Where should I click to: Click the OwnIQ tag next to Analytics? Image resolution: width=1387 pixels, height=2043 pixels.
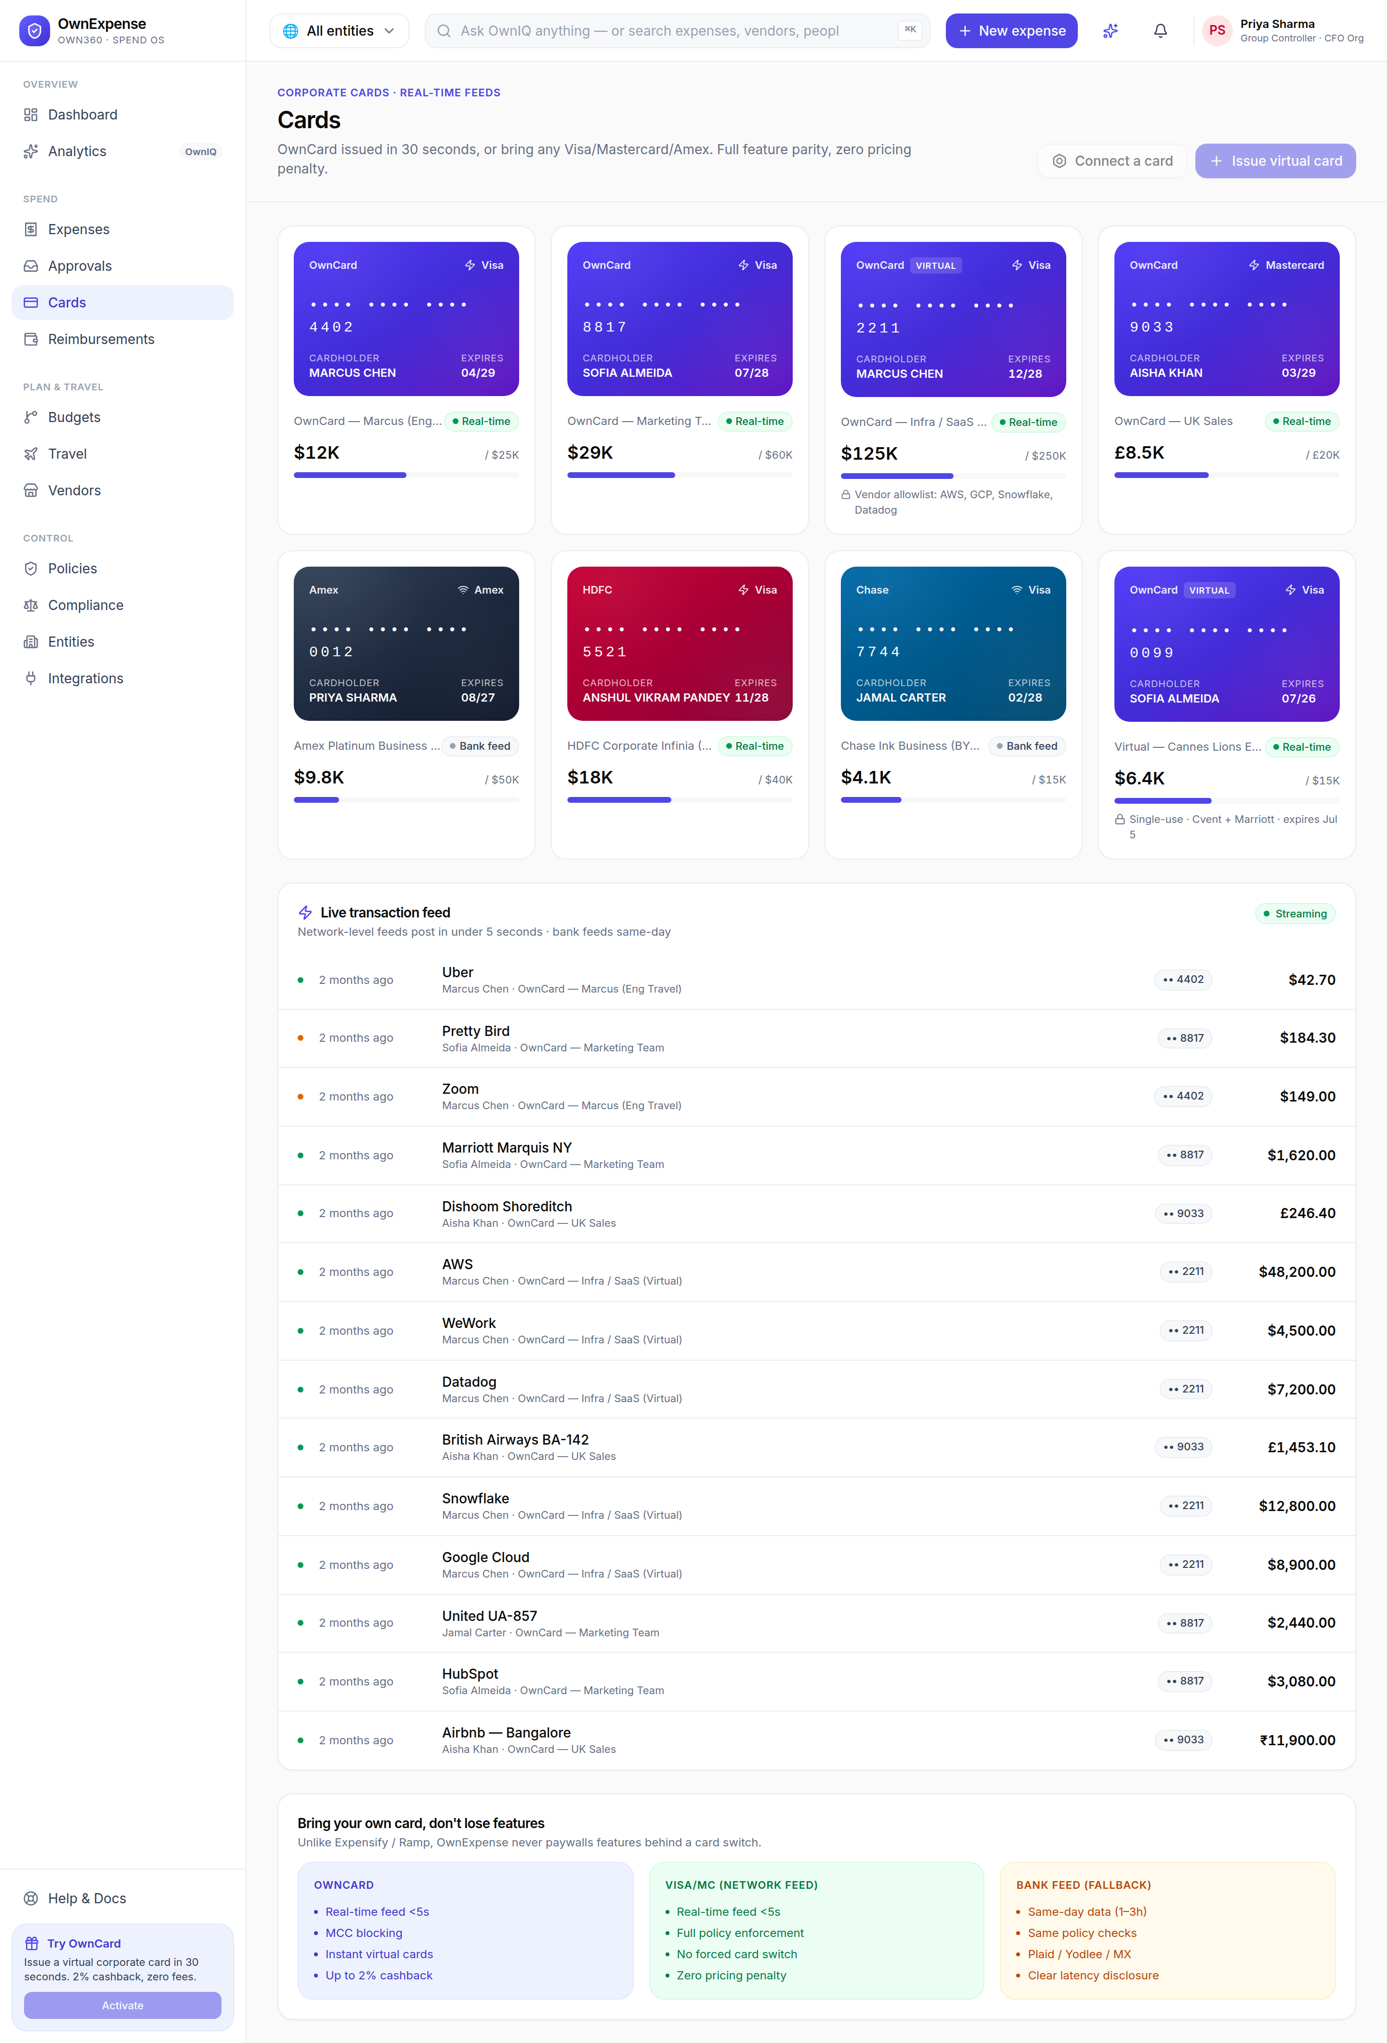(x=200, y=151)
